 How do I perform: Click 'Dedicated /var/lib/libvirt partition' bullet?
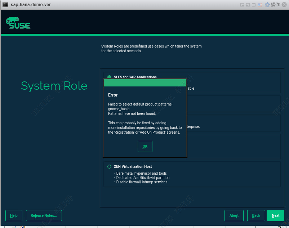coord(143,178)
